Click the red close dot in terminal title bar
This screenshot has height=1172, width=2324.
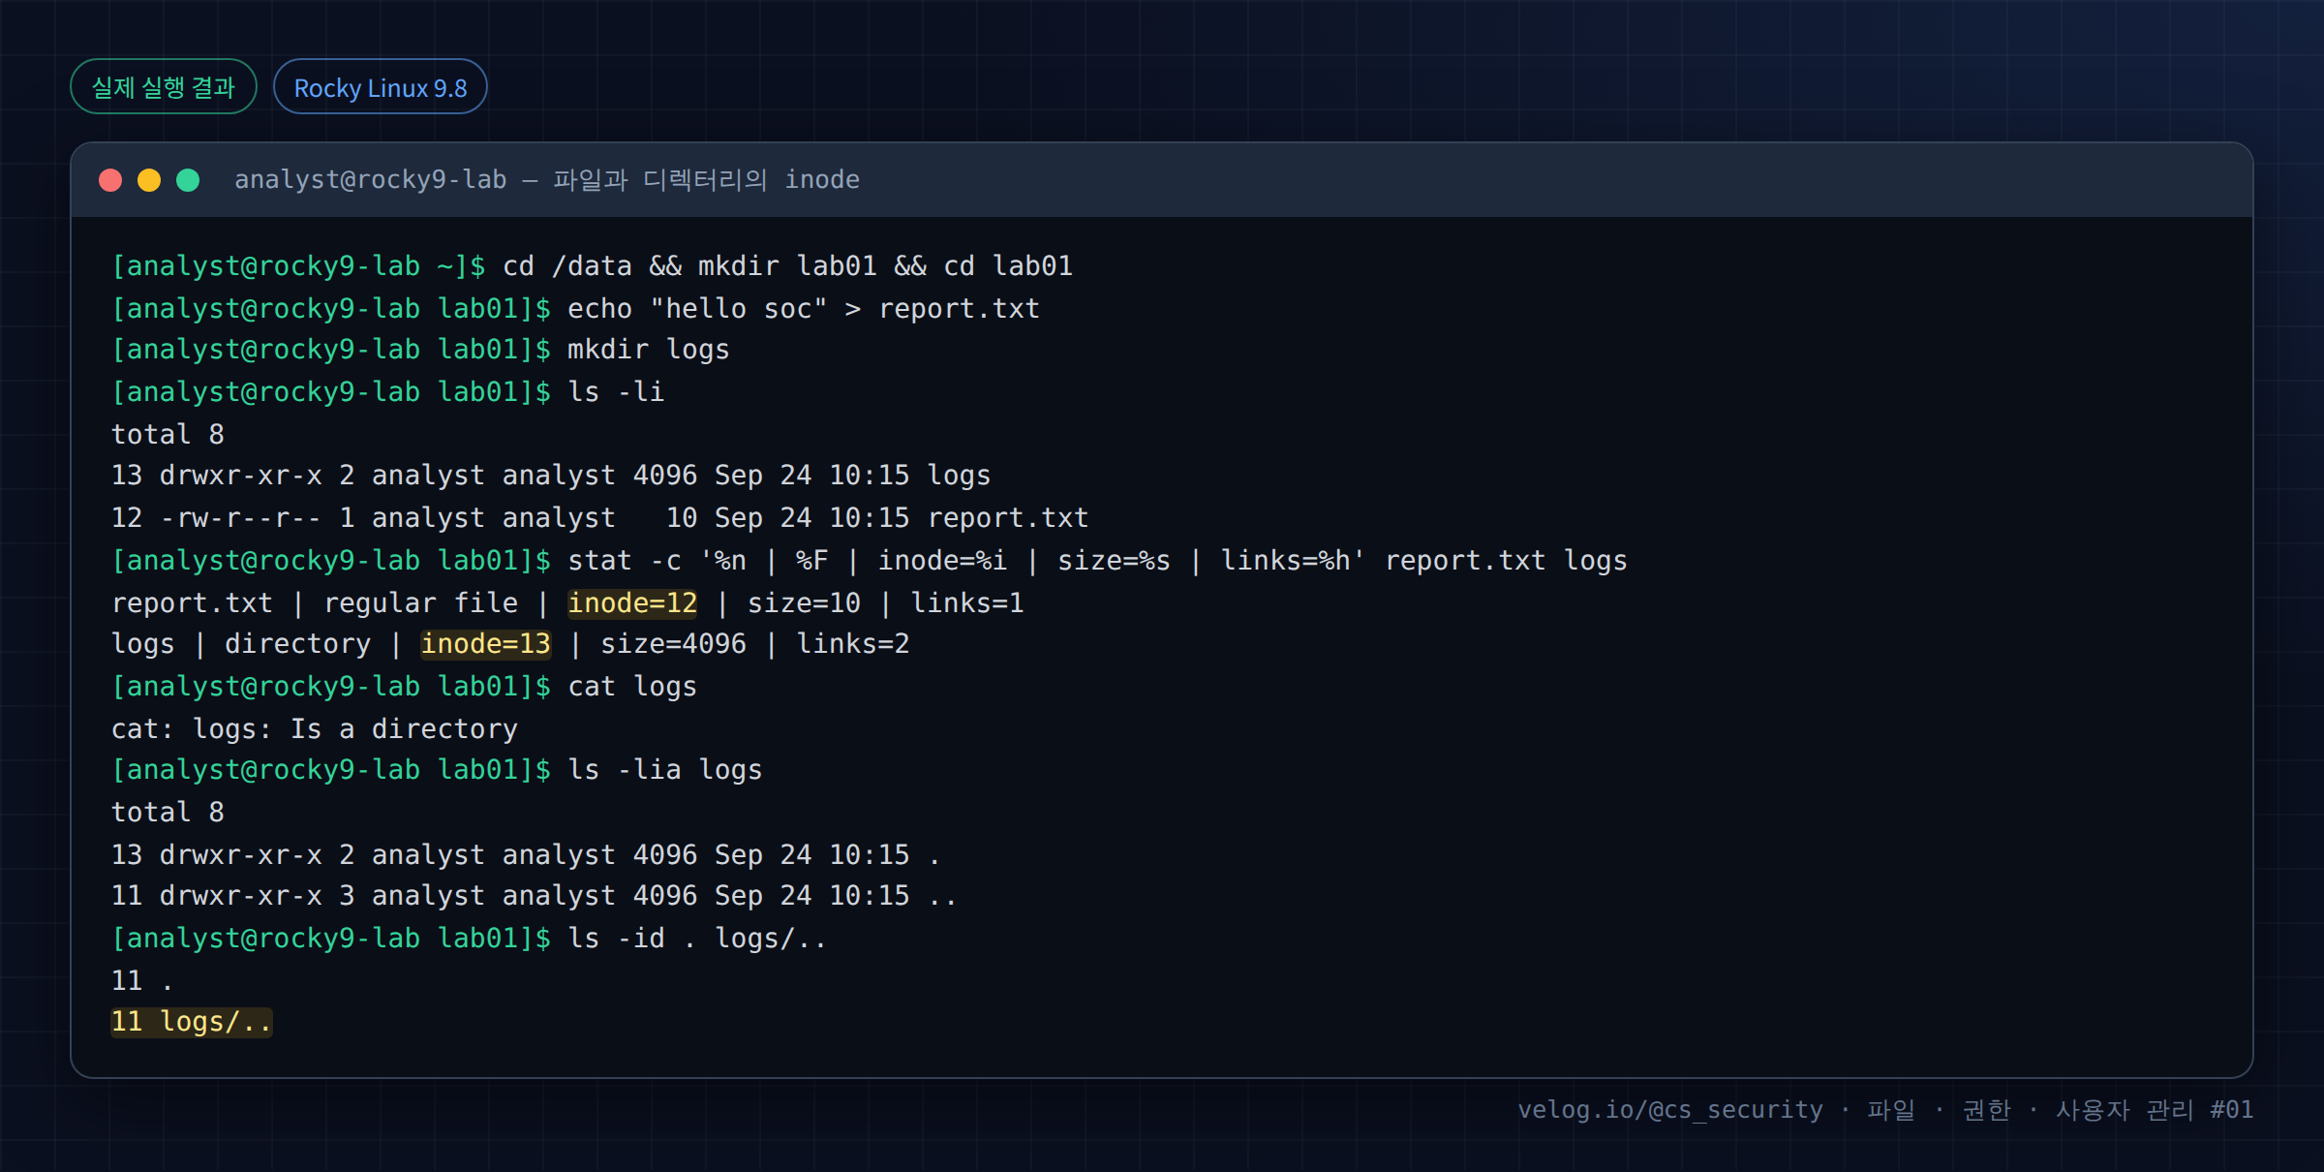(x=110, y=180)
